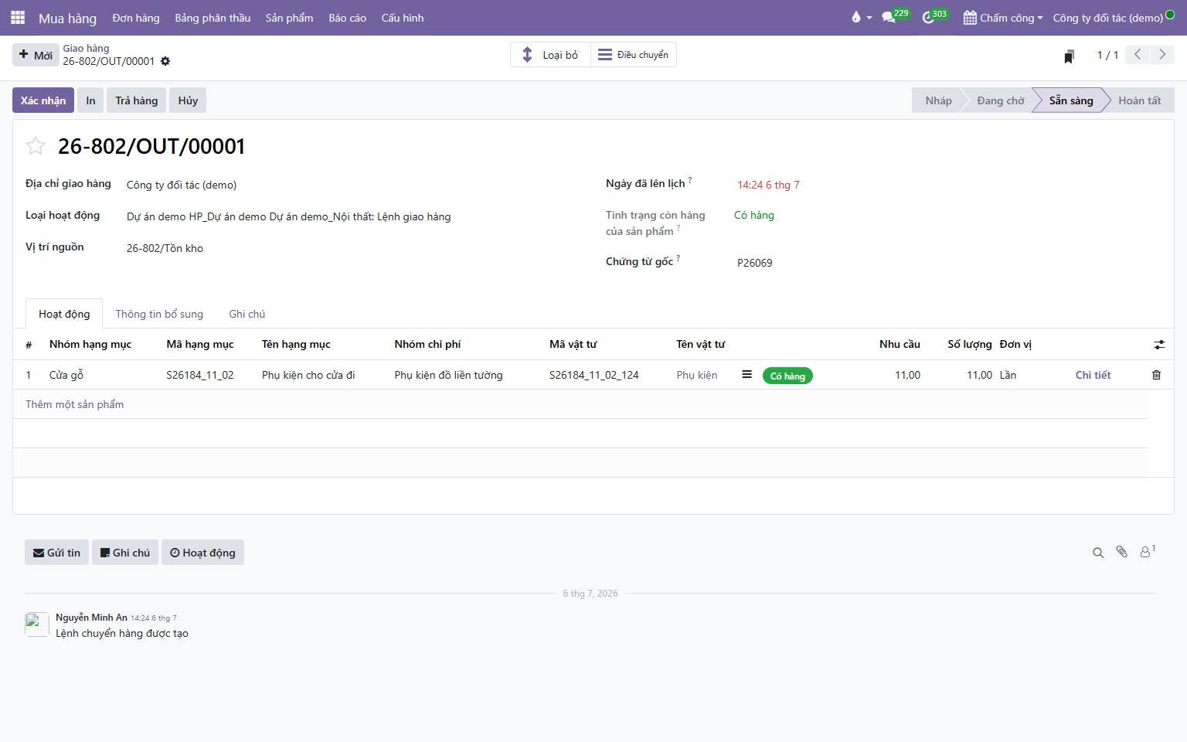Mark record as favorite with star icon
Image resolution: width=1187 pixels, height=742 pixels.
36,145
